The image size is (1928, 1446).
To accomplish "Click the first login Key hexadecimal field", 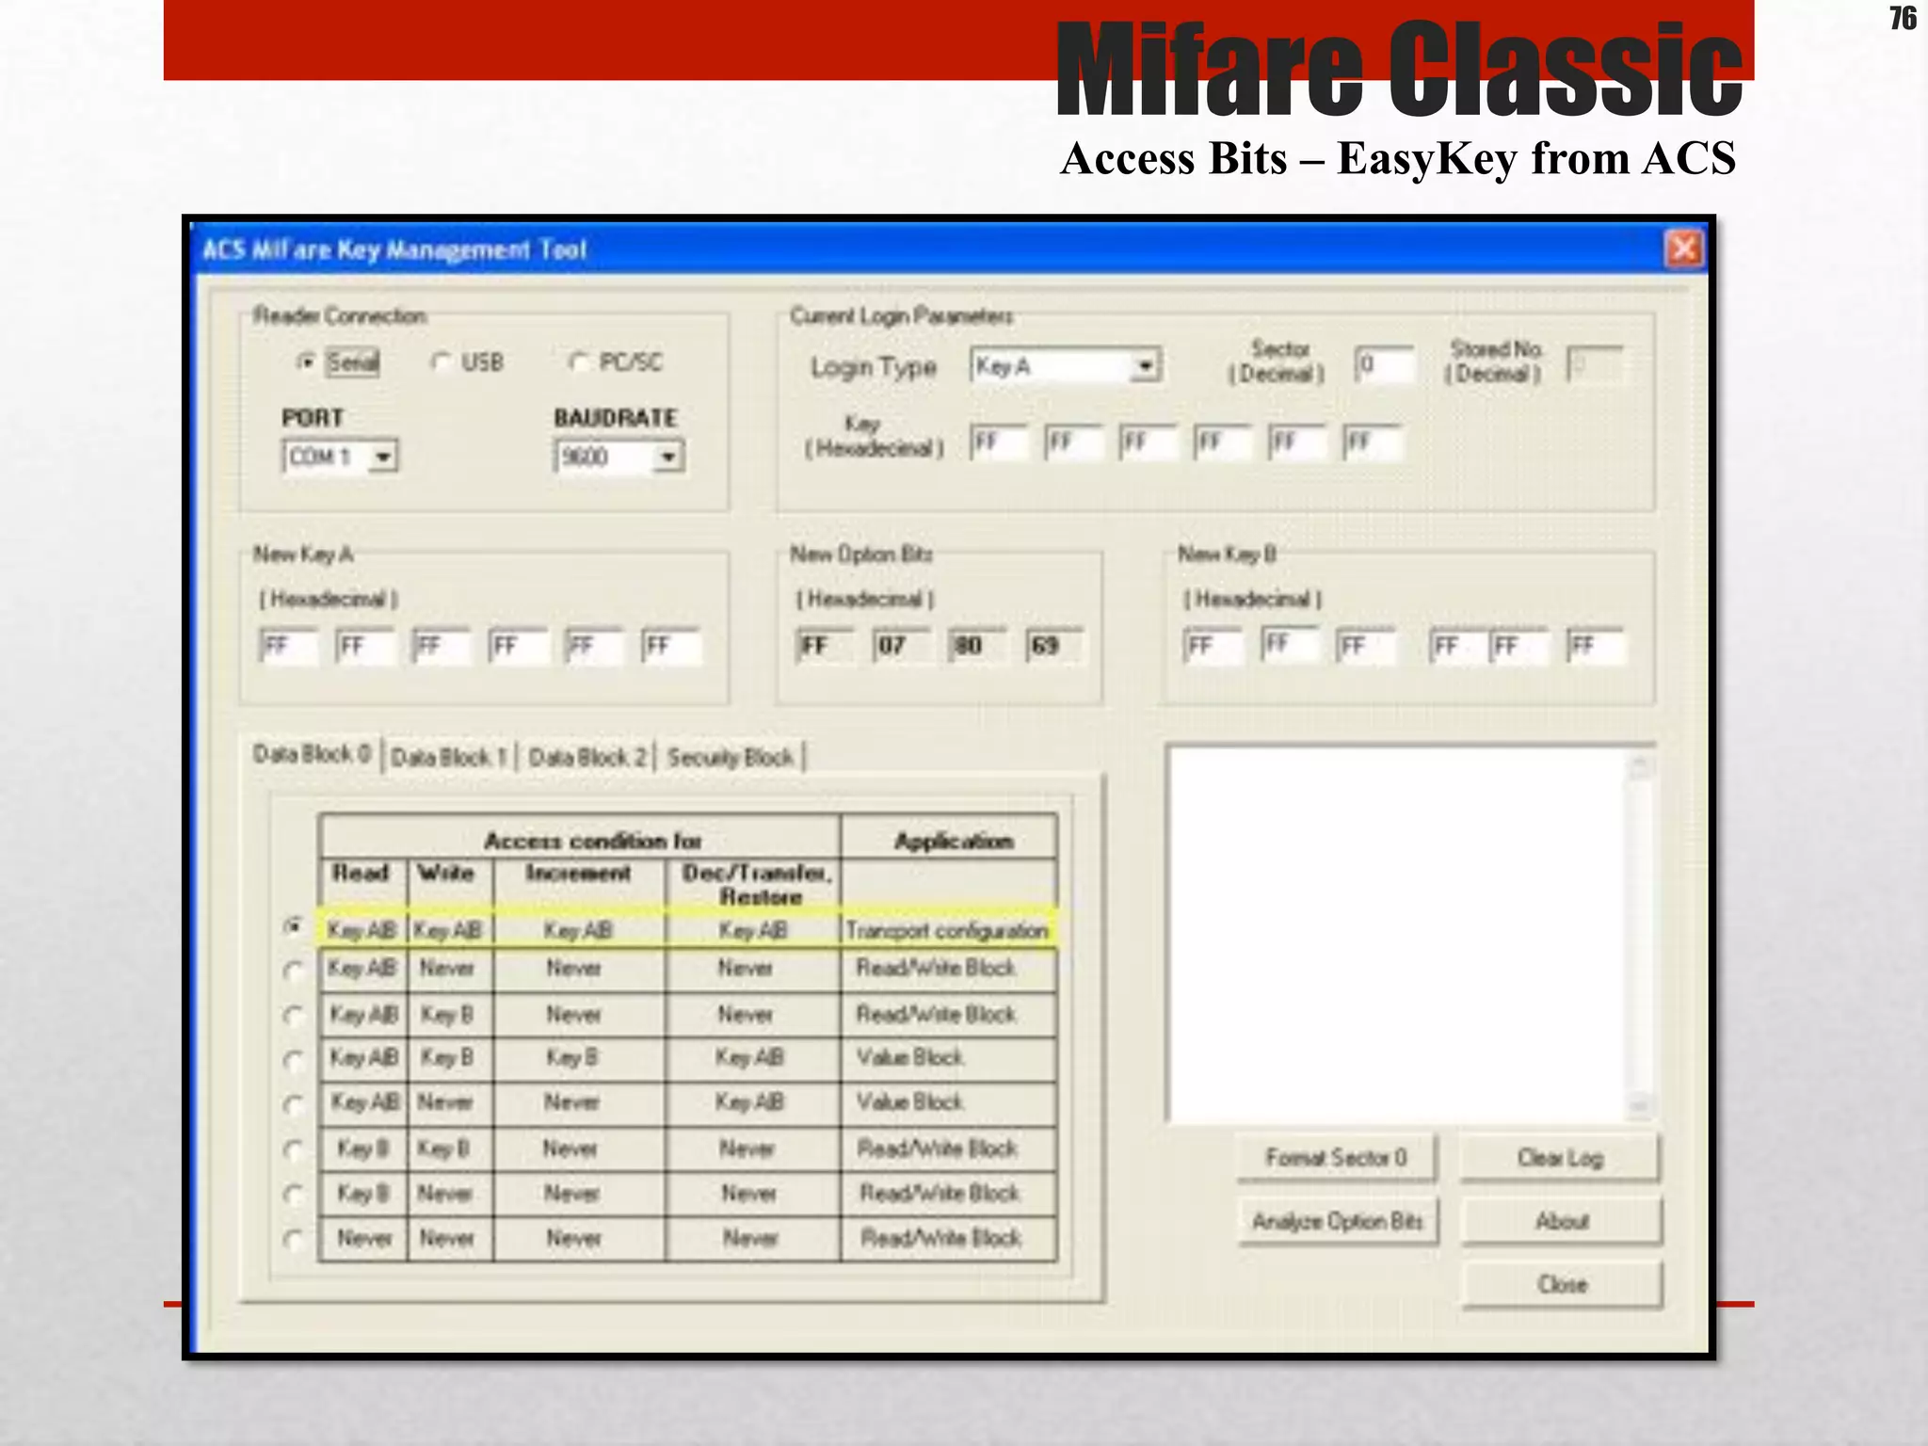I will (999, 442).
